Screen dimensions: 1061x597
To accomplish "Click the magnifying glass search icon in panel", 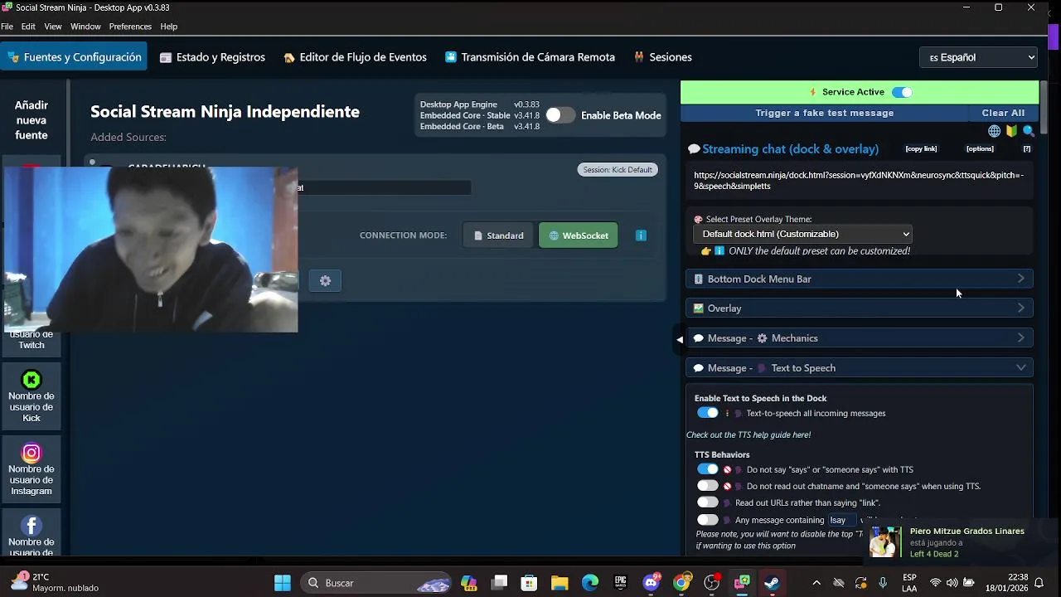I will (1029, 131).
